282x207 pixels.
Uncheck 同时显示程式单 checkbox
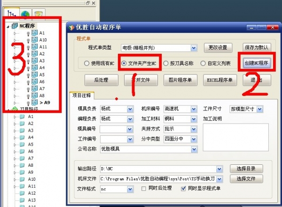tap(183, 189)
